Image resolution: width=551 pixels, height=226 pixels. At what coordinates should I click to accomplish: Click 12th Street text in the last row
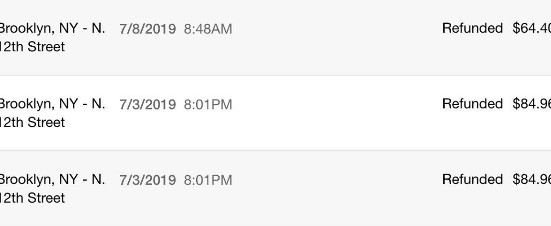(x=32, y=198)
